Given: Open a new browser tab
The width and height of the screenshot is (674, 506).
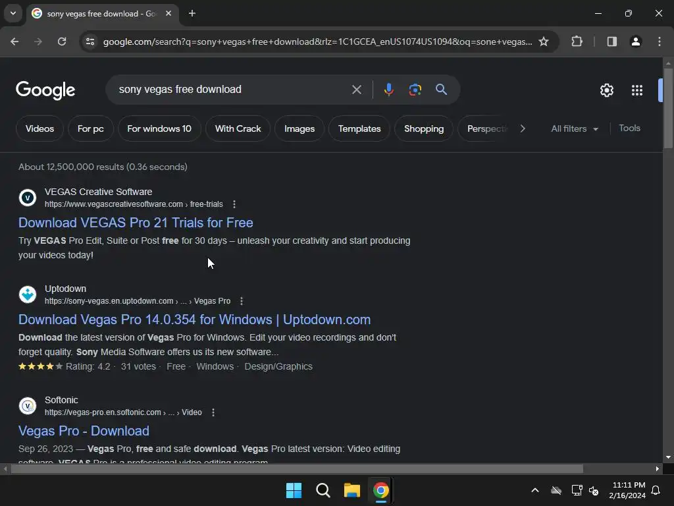Looking at the screenshot, I should pos(192,13).
